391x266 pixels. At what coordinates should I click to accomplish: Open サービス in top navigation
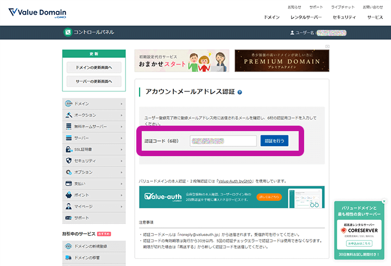(375, 17)
